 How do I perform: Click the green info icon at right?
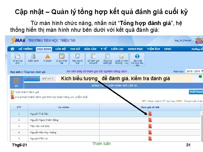click(200, 77)
